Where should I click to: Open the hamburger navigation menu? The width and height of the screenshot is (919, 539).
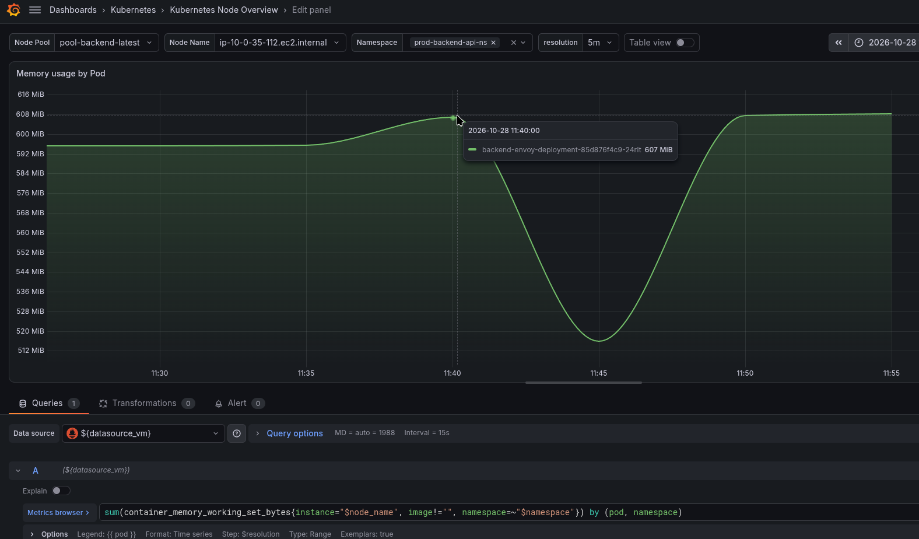pos(35,10)
